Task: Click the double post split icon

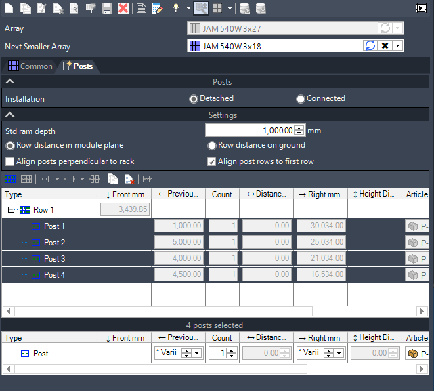Action: click(95, 179)
